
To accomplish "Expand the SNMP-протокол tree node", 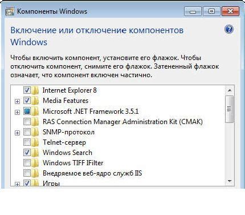I will (x=17, y=133).
